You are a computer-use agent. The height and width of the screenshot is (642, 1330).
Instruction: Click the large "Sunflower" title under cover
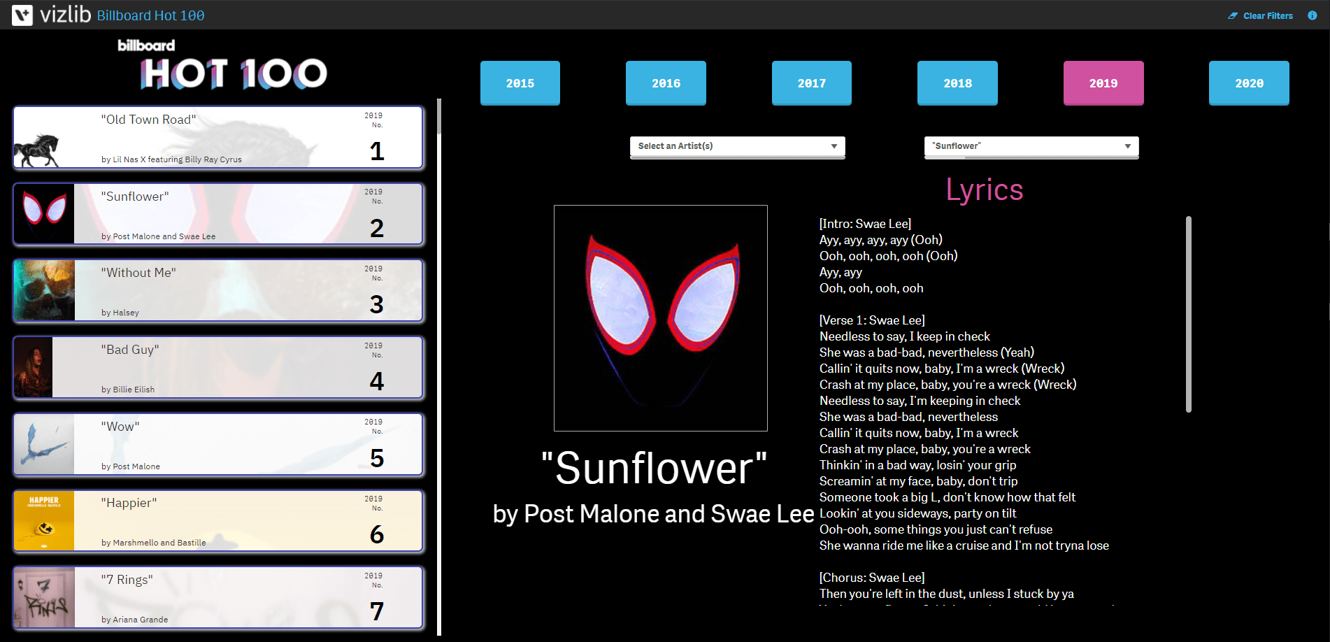point(655,468)
